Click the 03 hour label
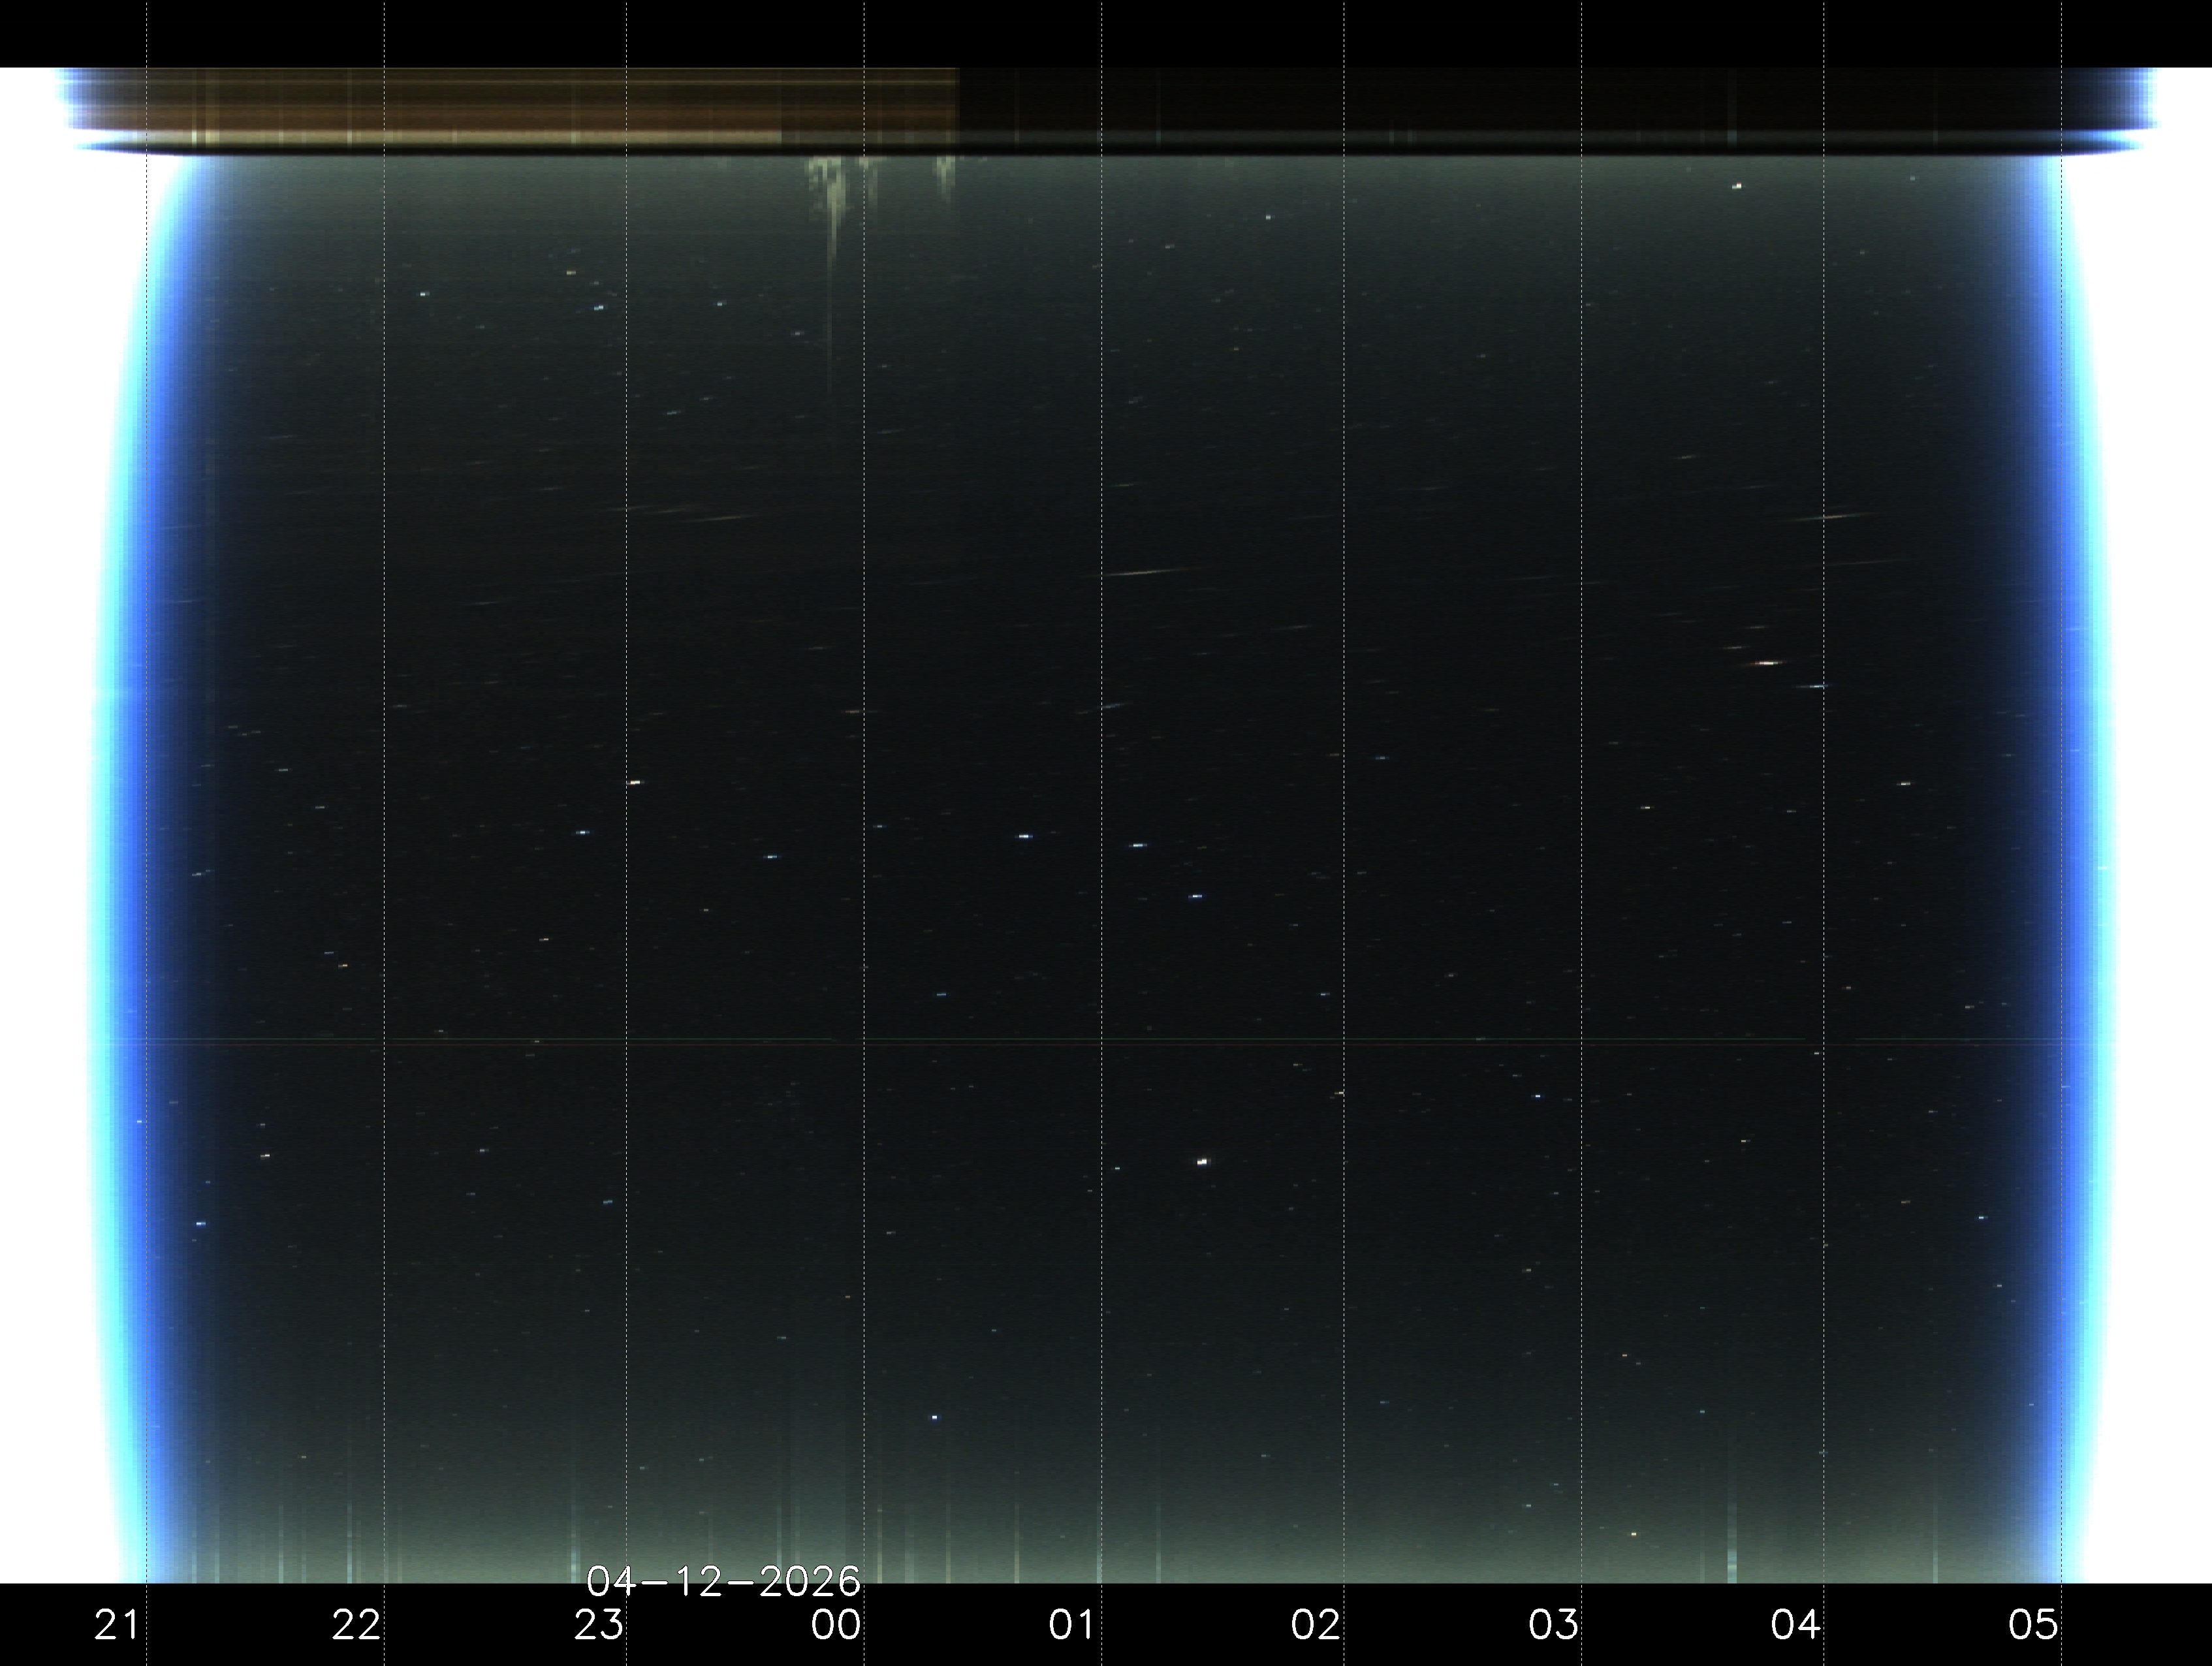Viewport: 2212px width, 1666px height. click(x=1552, y=1625)
